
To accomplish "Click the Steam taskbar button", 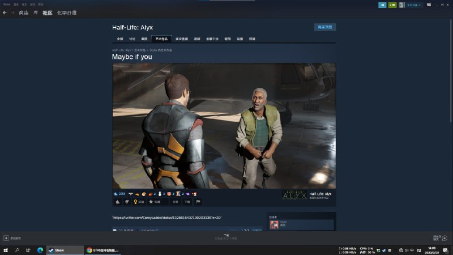I will (65, 250).
